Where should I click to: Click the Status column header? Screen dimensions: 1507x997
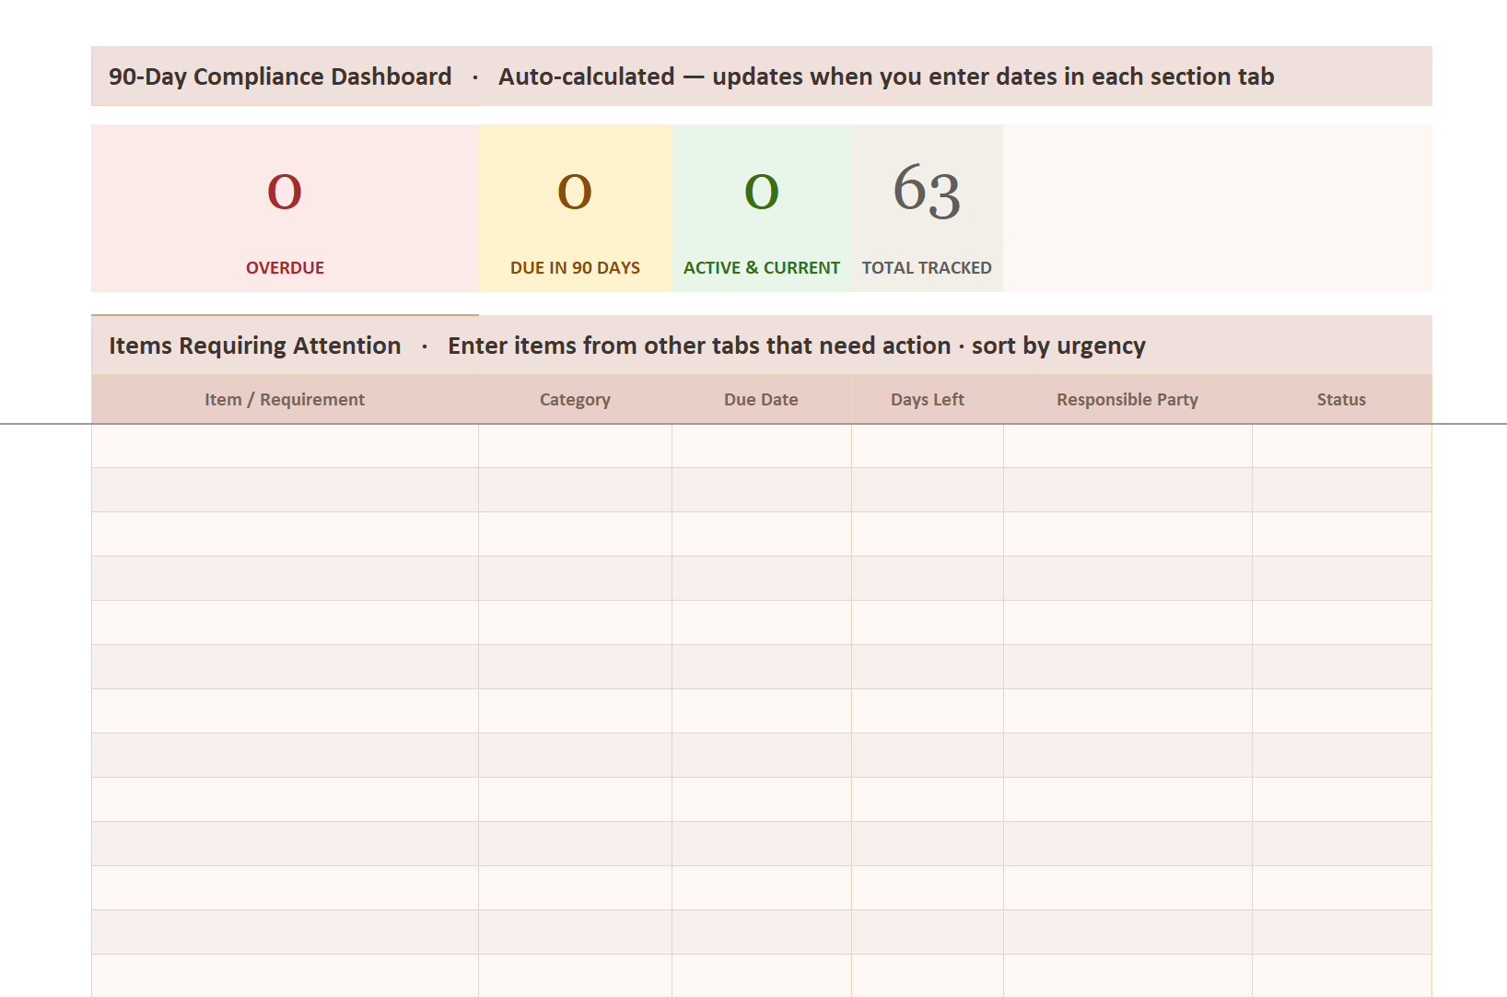coord(1340,399)
